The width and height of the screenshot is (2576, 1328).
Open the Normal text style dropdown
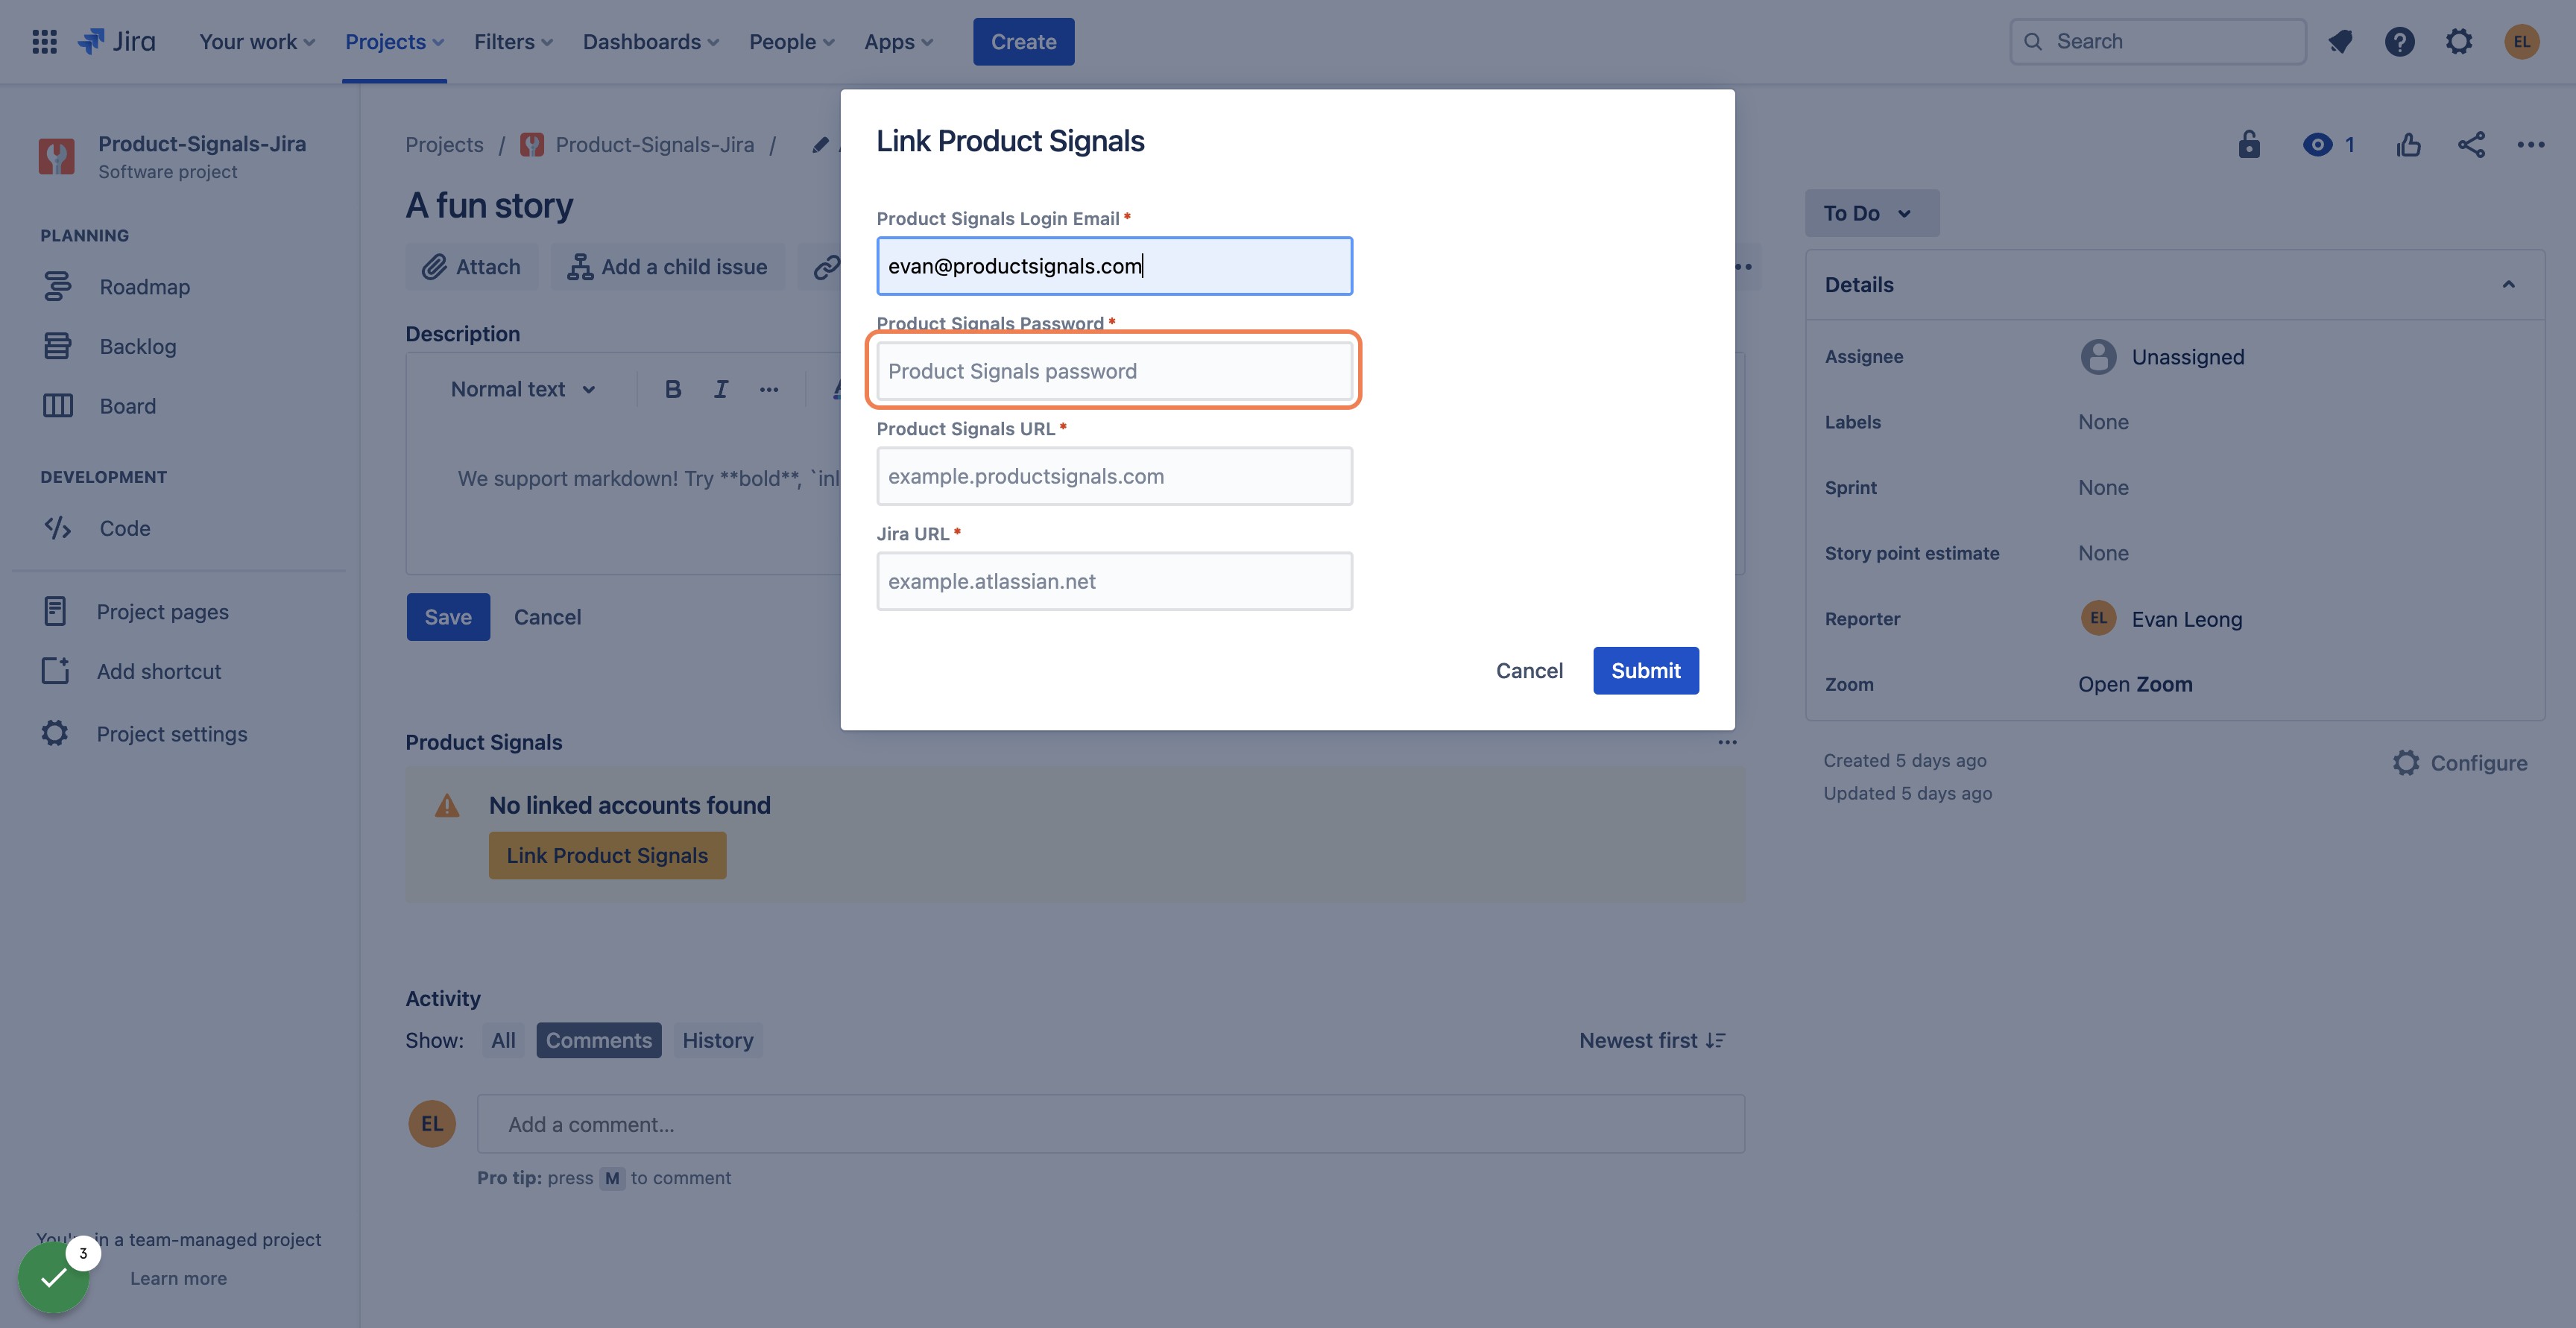[x=523, y=389]
